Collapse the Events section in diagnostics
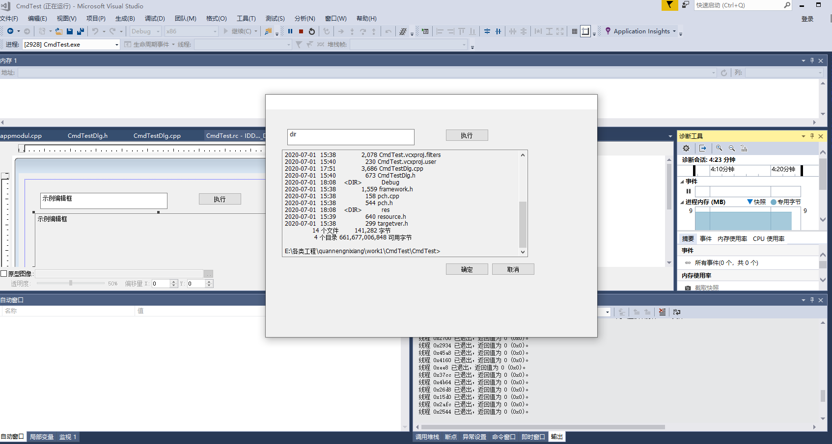The width and height of the screenshot is (832, 444). pyautogui.click(x=682, y=182)
